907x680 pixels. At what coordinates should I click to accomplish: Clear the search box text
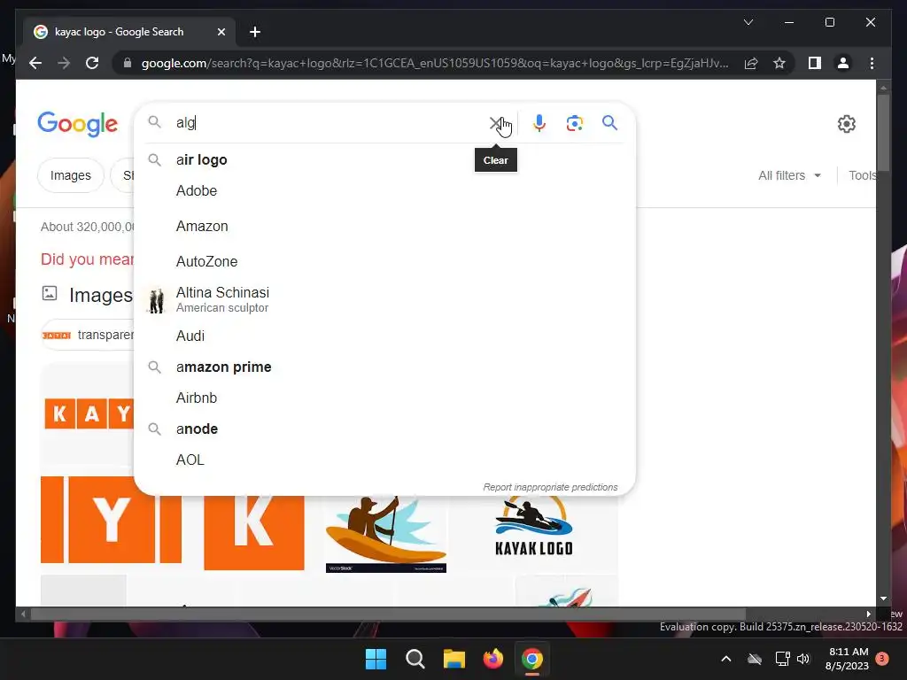point(496,123)
